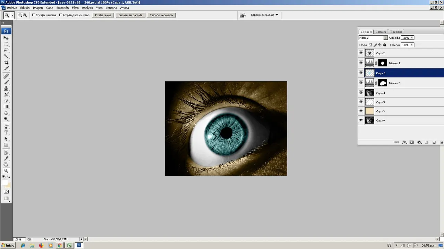This screenshot has width=444, height=249.
Task: Hide the Capa 2 layer
Action: pyautogui.click(x=361, y=53)
